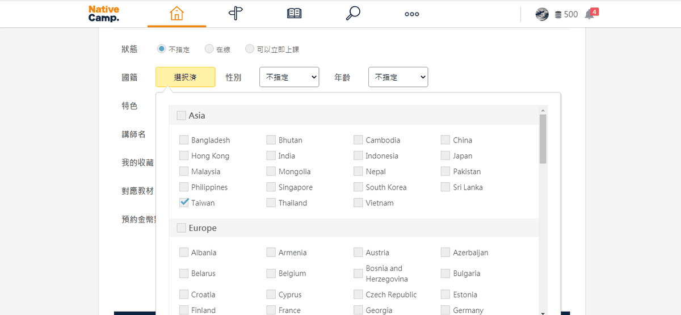Open the 年齡 dropdown

(398, 77)
